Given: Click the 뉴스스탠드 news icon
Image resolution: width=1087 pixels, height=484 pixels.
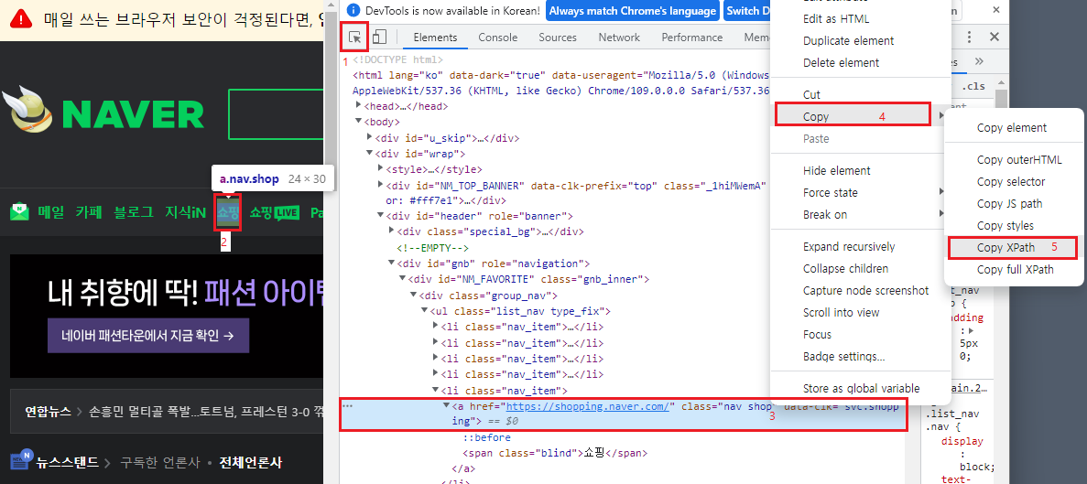Looking at the screenshot, I should point(21,461).
